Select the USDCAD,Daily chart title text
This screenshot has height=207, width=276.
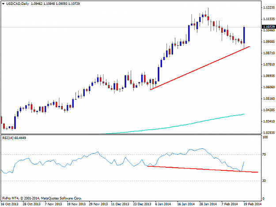pyautogui.click(x=18, y=4)
